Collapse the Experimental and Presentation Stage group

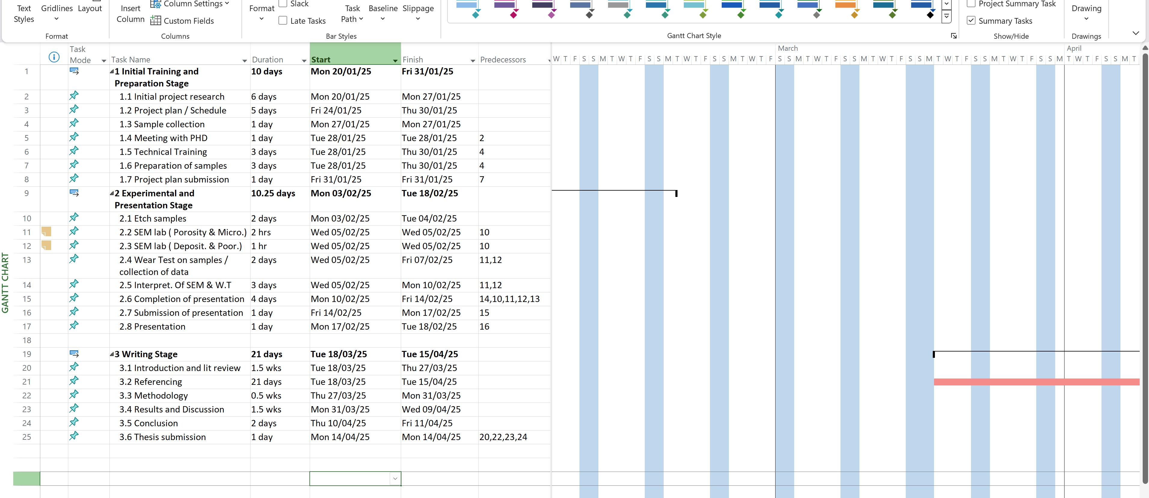click(112, 193)
